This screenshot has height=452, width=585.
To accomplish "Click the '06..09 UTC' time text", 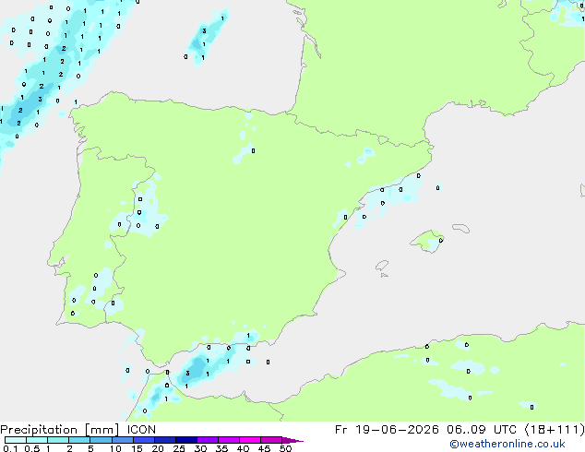I will 482,430.
